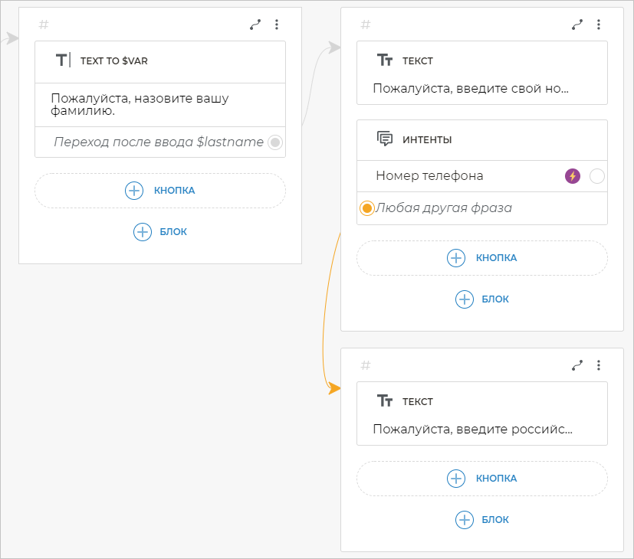Viewport: 634px width, 559px height.
Task: Click the curve icon on the bottom 'введите российс…' block
Action: [x=577, y=365]
